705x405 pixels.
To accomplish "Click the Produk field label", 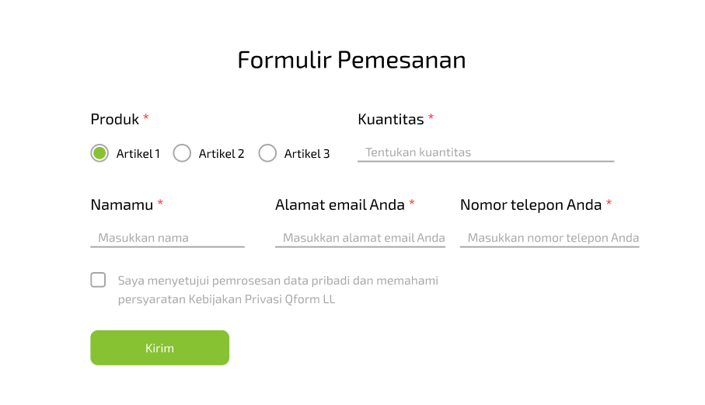I will [x=115, y=119].
